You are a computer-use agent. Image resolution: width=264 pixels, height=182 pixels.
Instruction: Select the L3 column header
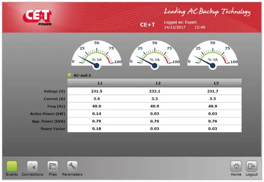(x=216, y=83)
